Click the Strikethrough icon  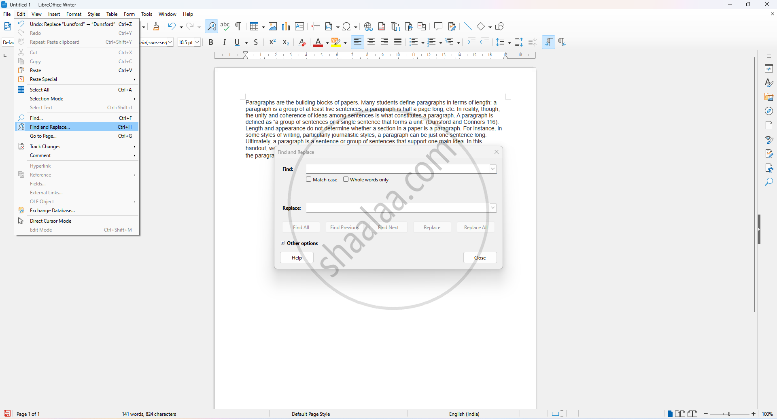pyautogui.click(x=256, y=42)
